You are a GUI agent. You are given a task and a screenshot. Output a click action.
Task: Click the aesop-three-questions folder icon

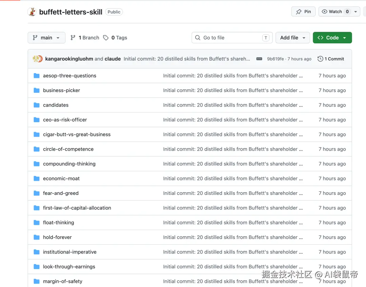36,75
